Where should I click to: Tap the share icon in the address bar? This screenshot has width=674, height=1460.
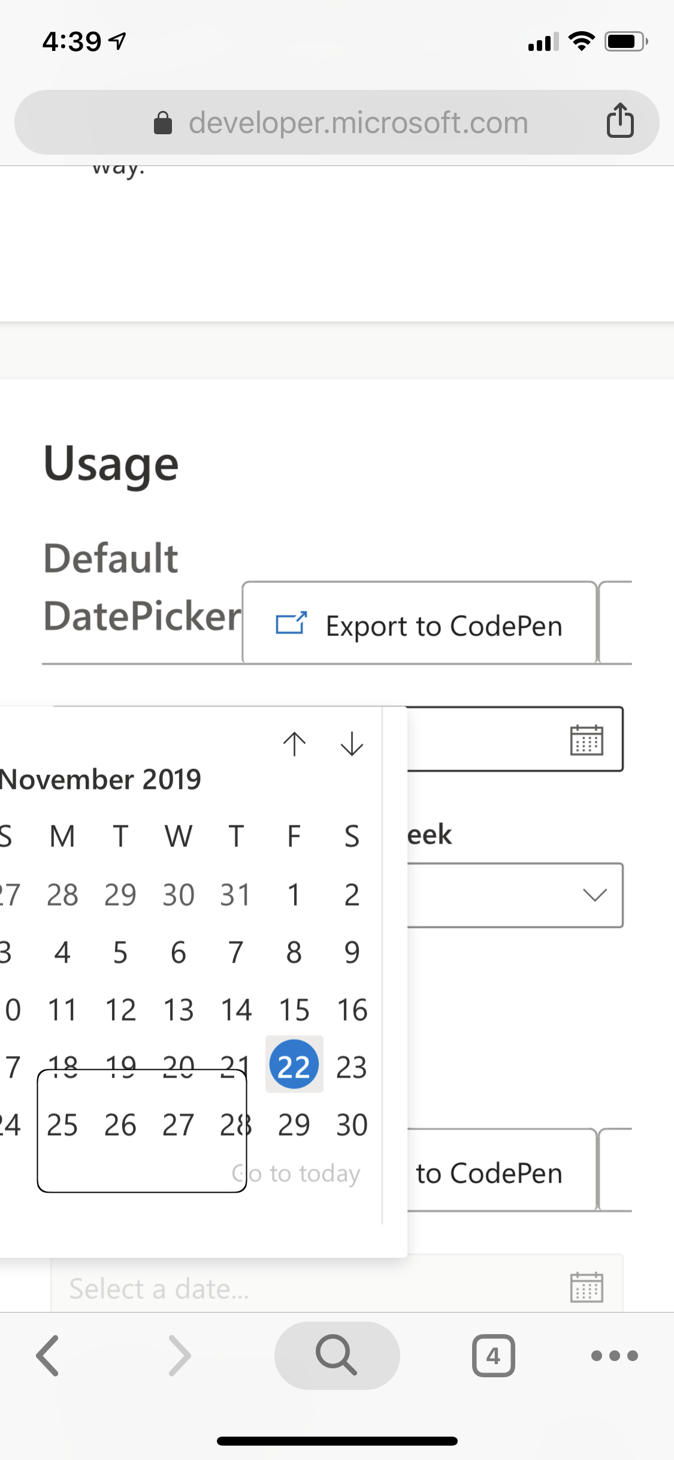[620, 122]
